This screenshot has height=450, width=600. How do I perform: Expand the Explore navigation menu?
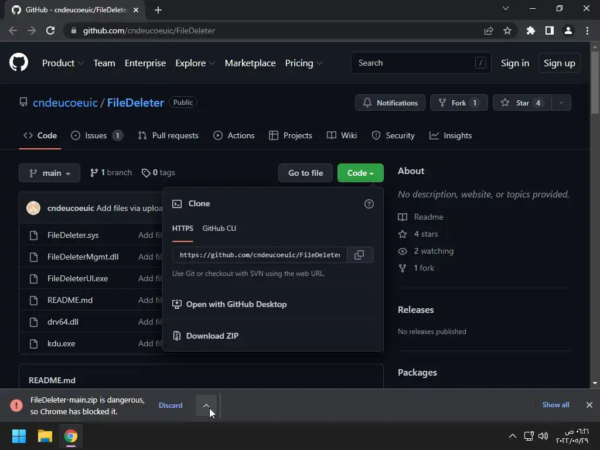pos(195,63)
